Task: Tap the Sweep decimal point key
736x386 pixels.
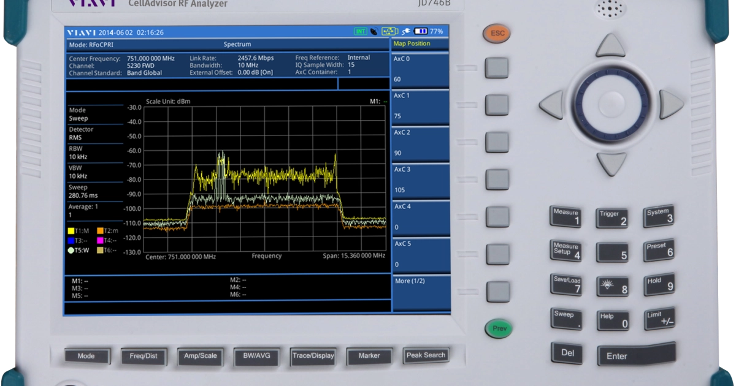Action: (565, 319)
